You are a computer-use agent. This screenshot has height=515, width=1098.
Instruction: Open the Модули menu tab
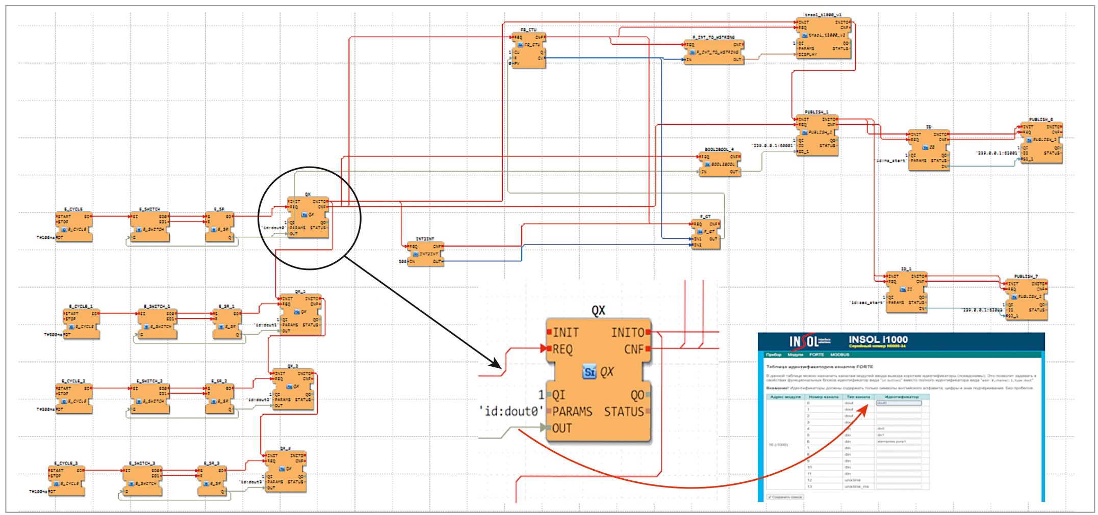click(x=795, y=355)
